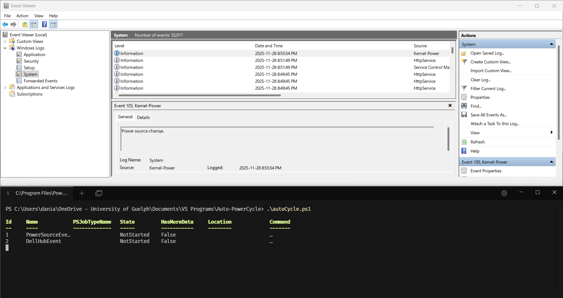Add a new terminal tab
Screen dimensions: 563x298
click(x=82, y=193)
